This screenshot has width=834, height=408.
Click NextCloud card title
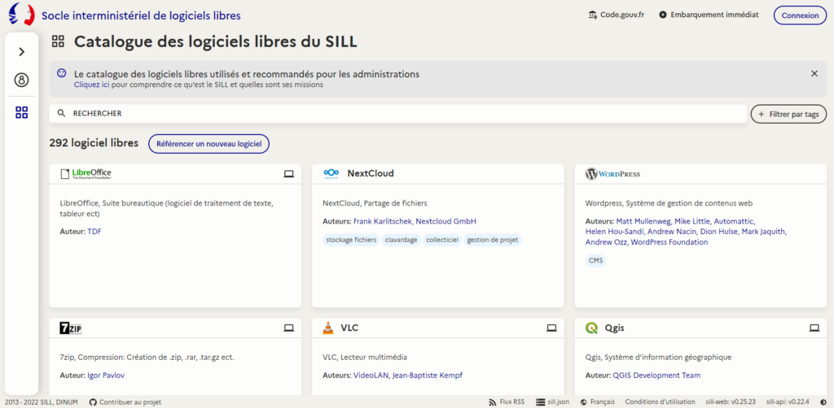click(371, 173)
